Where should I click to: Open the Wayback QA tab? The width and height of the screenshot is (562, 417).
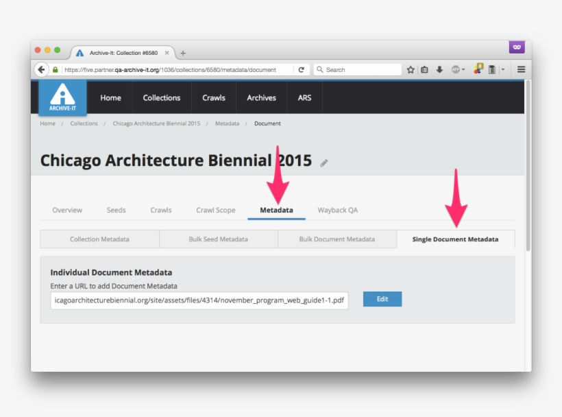pos(337,210)
